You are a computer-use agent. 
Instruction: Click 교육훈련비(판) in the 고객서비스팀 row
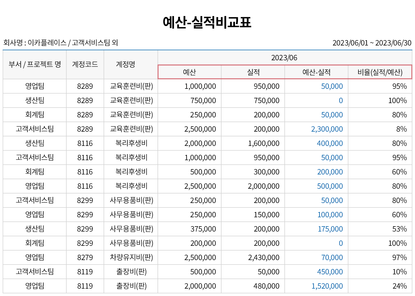coord(131,129)
